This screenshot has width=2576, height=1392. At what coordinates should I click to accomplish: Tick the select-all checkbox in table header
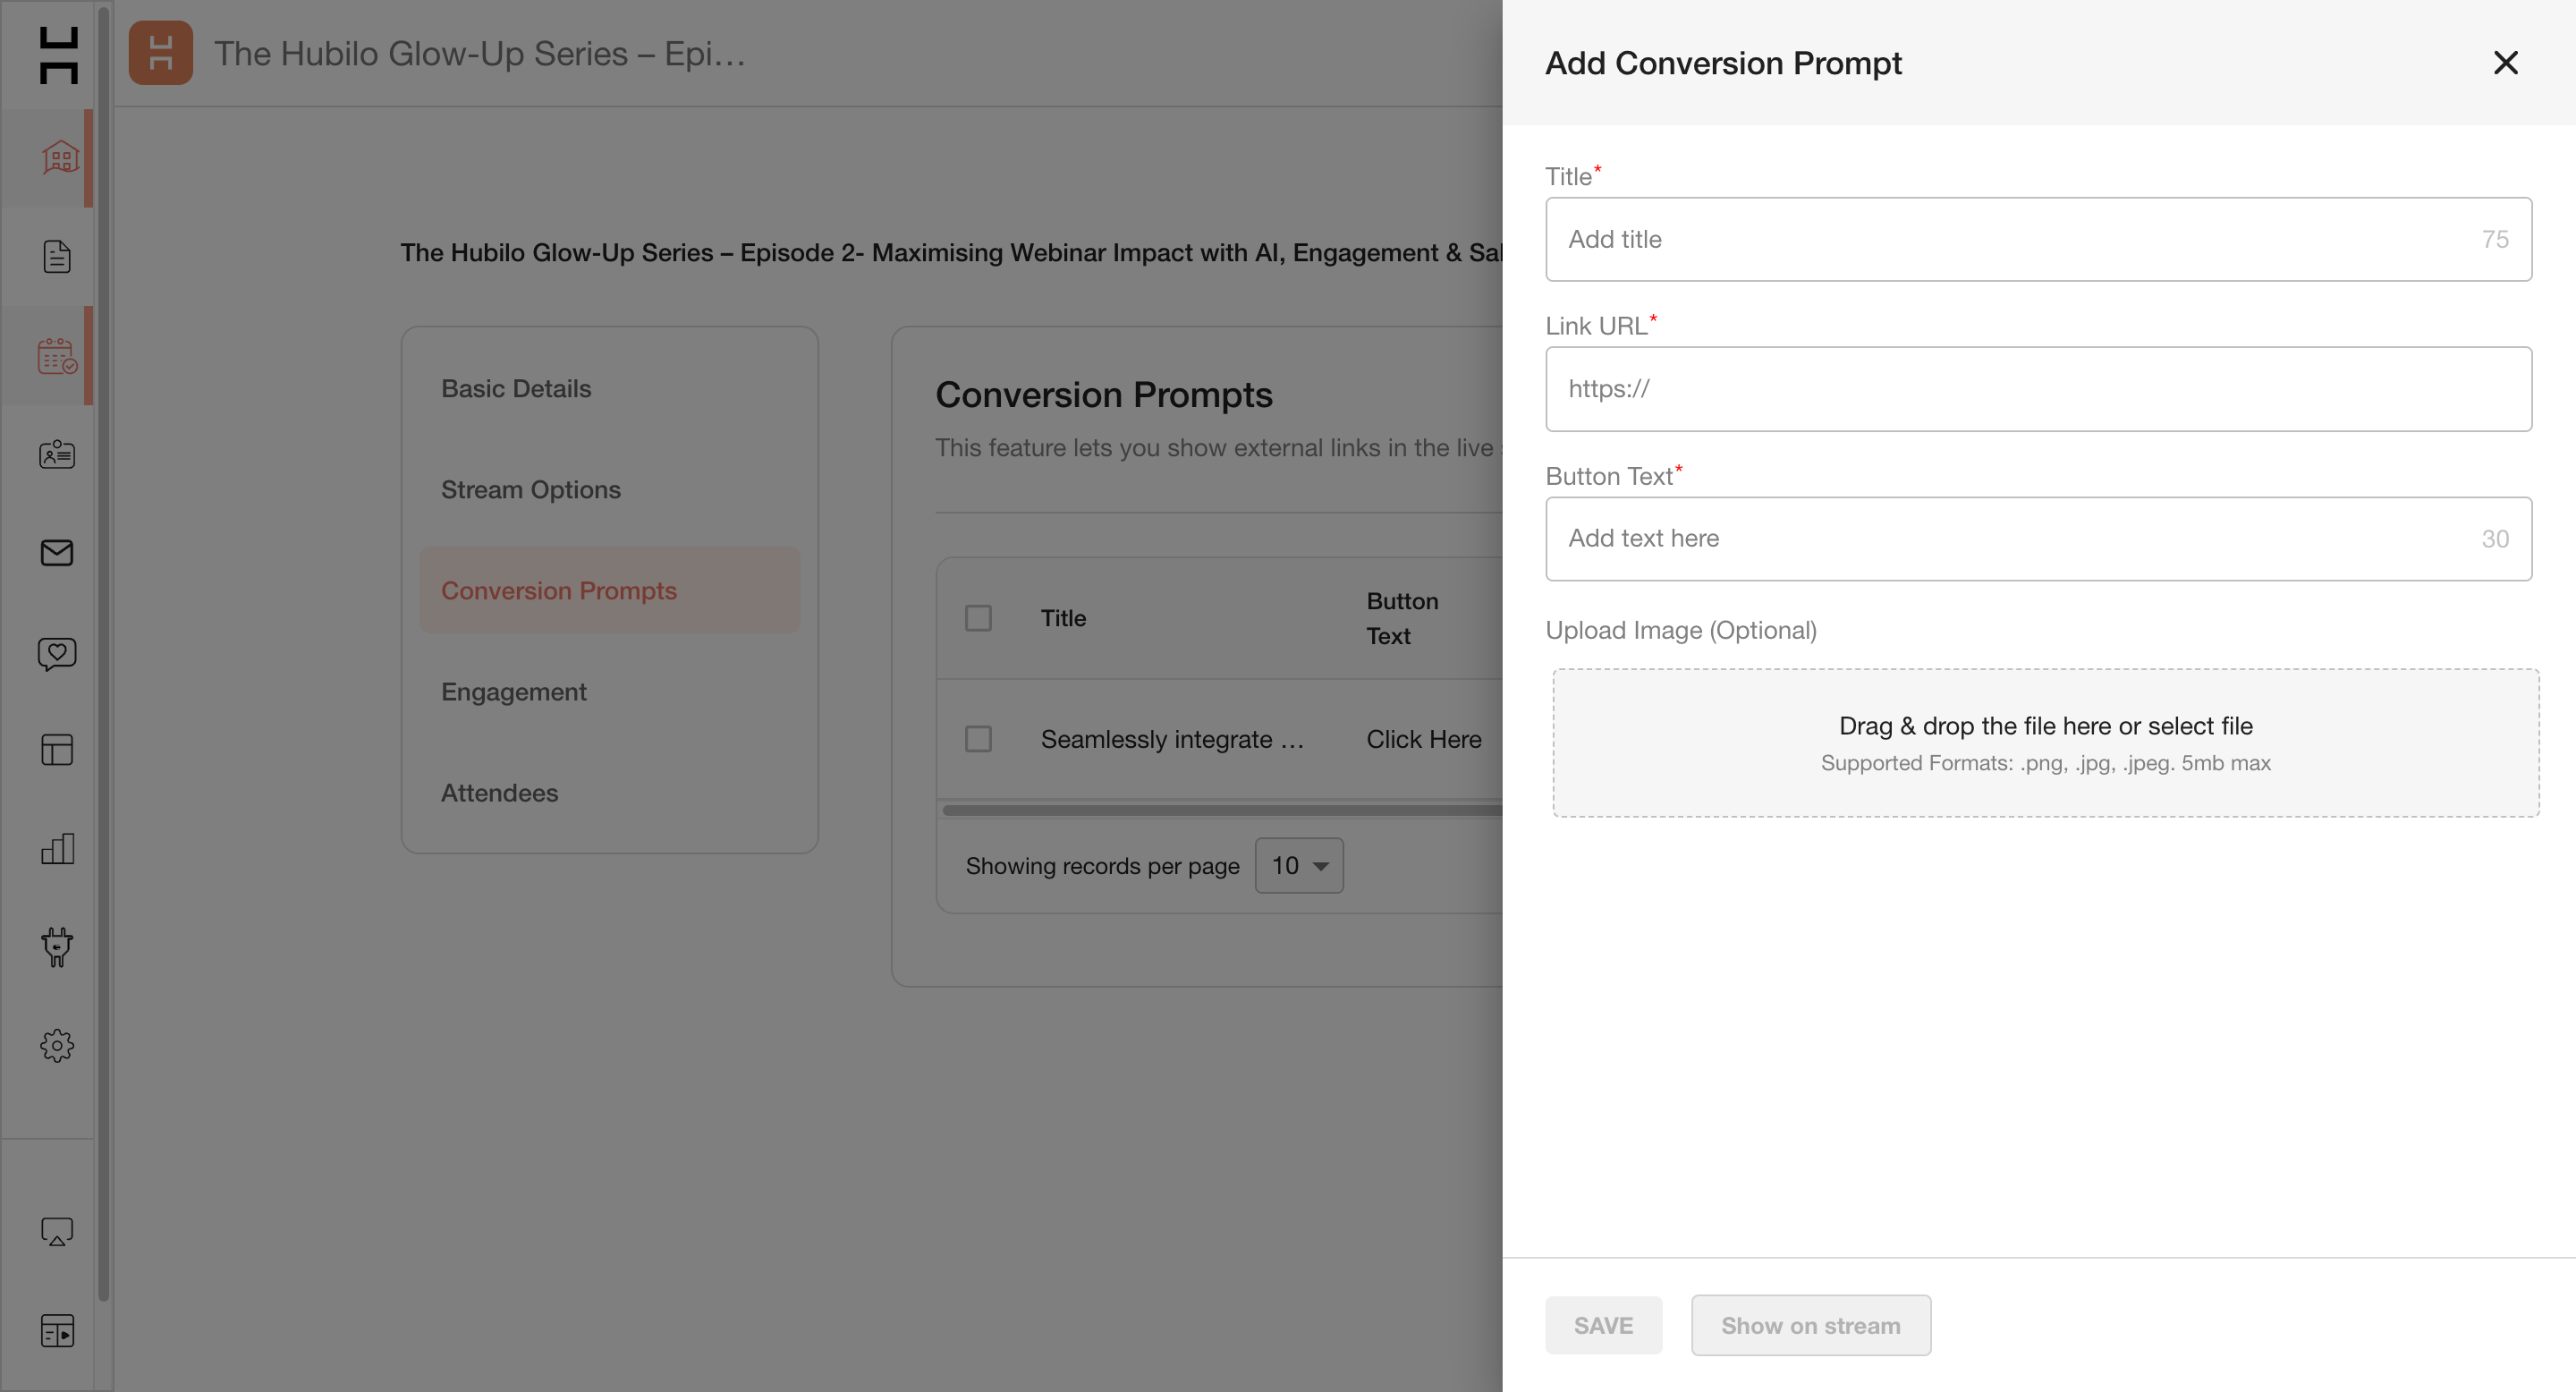pyautogui.click(x=978, y=618)
